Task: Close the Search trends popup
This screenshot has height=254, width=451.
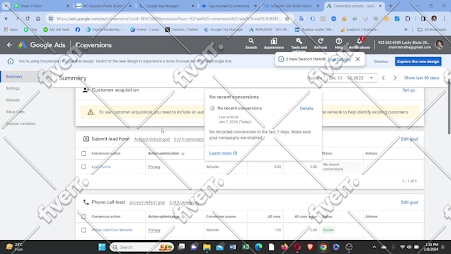Action: [x=357, y=59]
